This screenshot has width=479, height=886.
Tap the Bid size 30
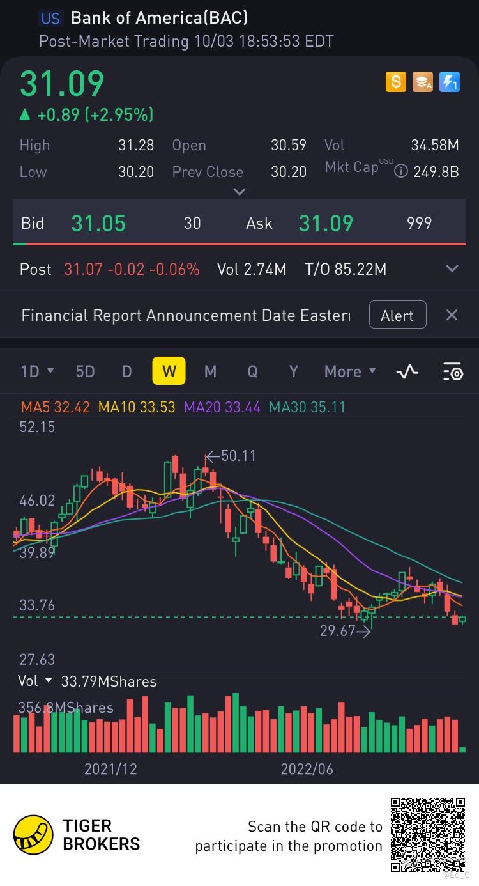[x=192, y=223]
